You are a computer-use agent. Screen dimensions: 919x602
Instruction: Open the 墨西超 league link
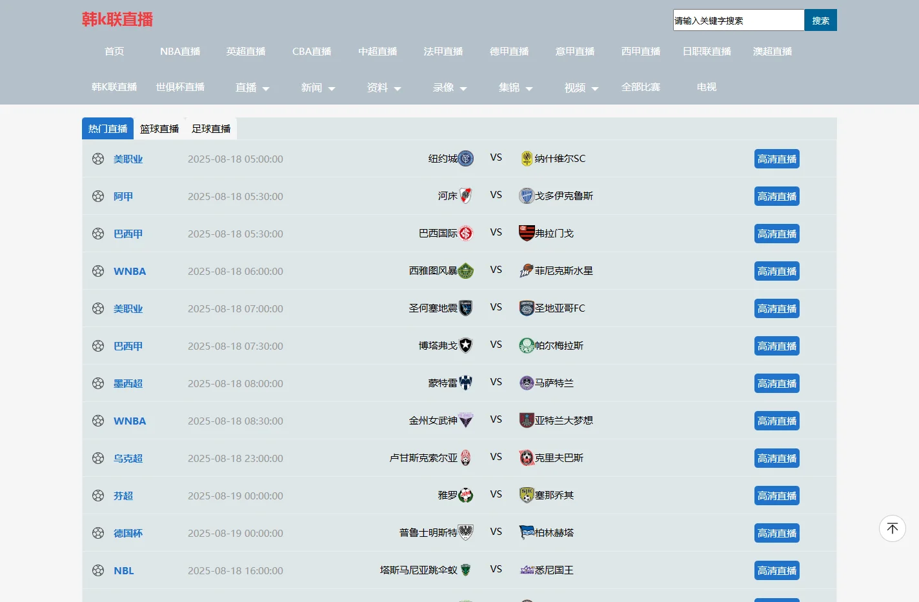pos(128,383)
